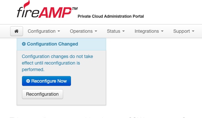The height and width of the screenshot is (118, 202).
Task: Open the Support menu
Action: [184, 31]
